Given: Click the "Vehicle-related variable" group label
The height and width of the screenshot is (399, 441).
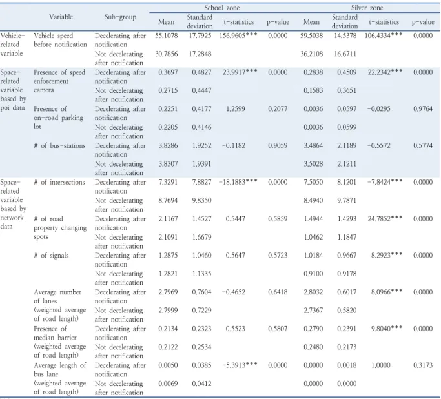Looking at the screenshot, I should (x=13, y=45).
